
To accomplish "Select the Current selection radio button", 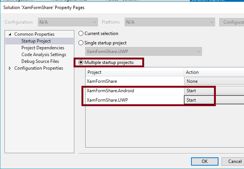I will click(x=81, y=33).
